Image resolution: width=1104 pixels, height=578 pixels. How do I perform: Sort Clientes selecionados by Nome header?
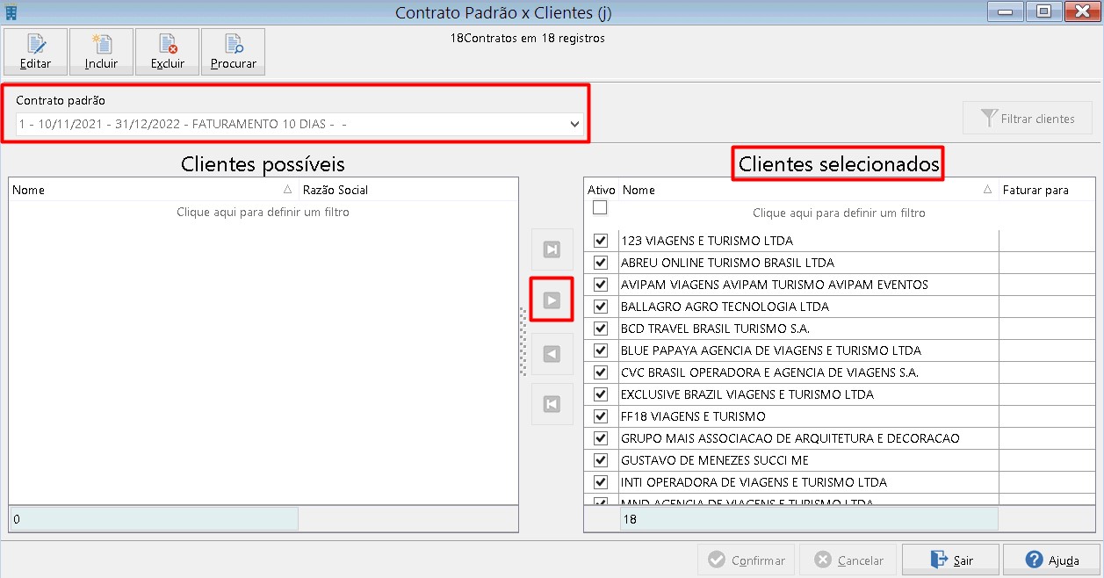coord(808,190)
